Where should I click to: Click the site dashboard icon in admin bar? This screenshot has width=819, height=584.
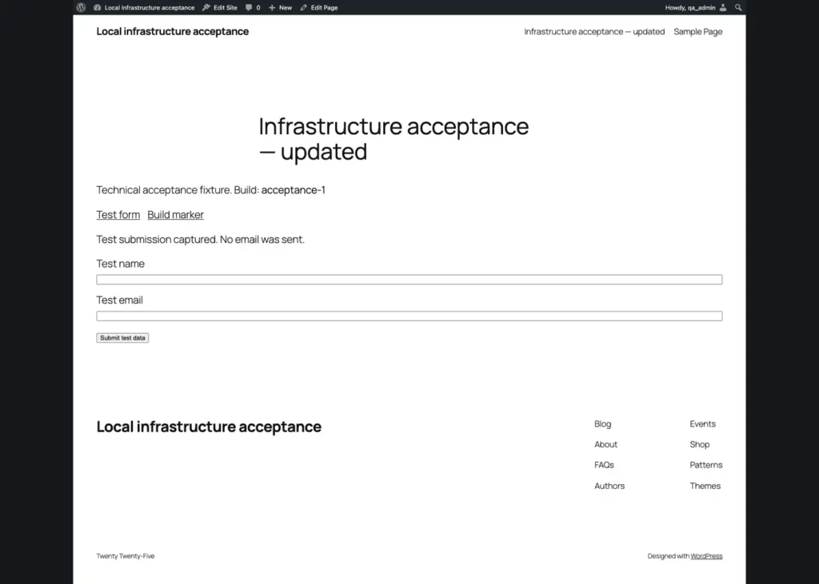click(x=97, y=7)
